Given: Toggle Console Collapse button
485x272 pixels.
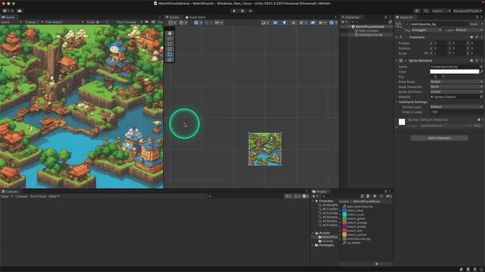Looking at the screenshot, I should point(21,196).
